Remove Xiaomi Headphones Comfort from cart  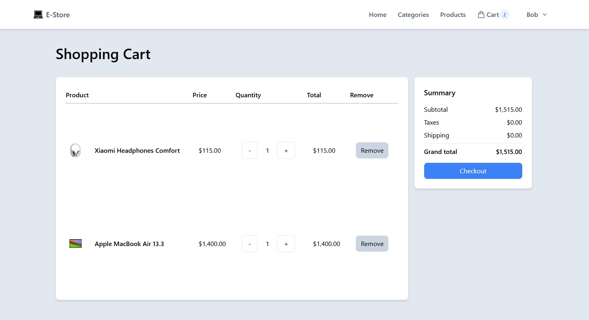pyautogui.click(x=372, y=150)
